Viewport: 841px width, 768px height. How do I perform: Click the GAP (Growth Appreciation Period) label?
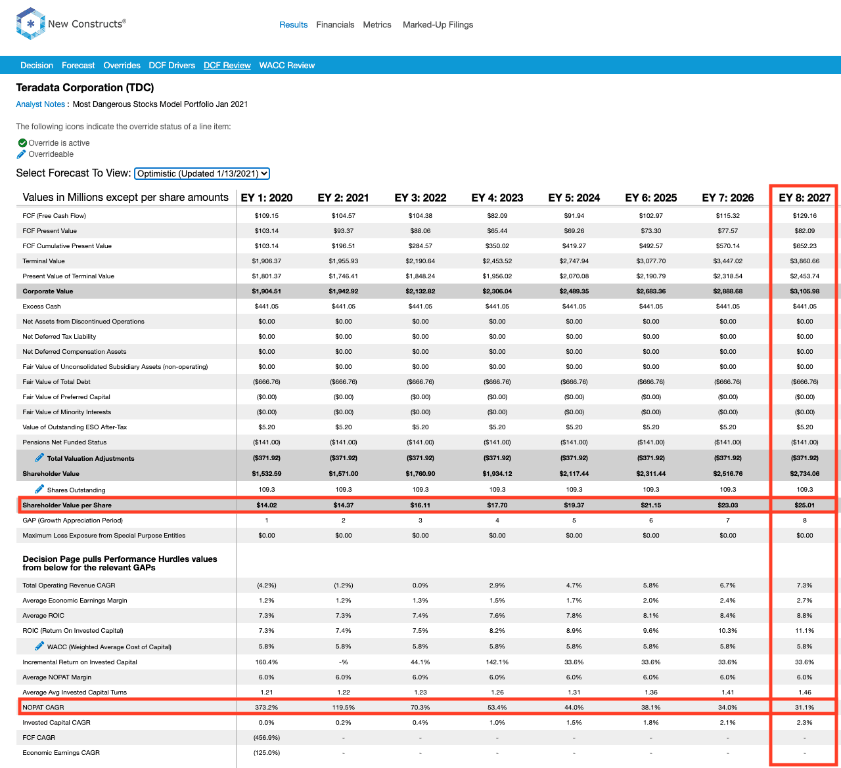[72, 520]
